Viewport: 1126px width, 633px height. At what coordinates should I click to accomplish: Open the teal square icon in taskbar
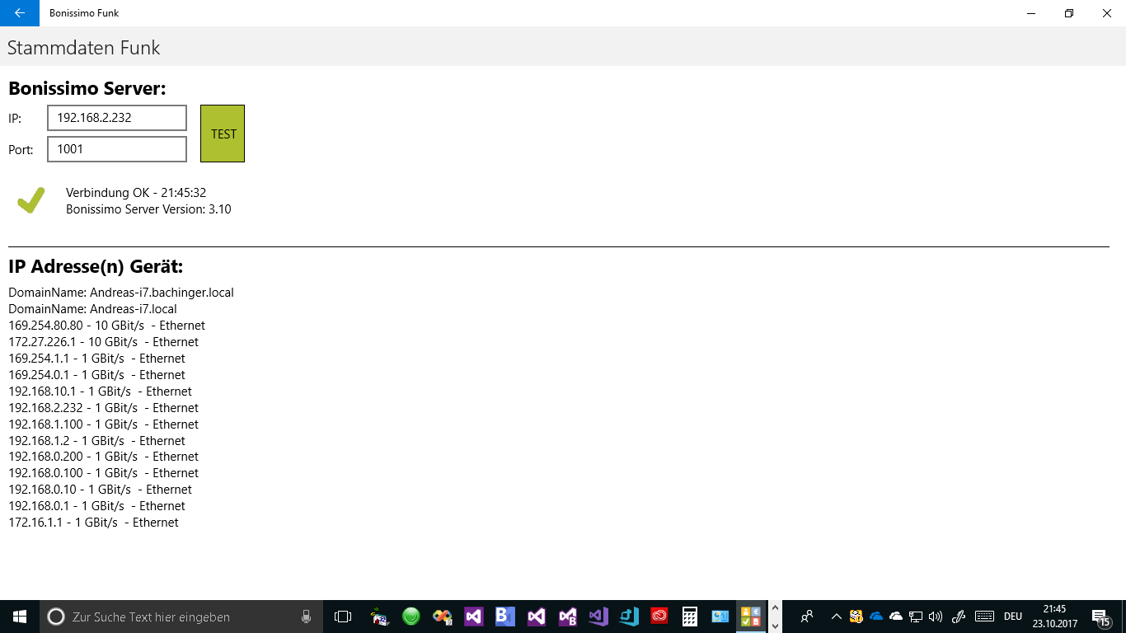tap(629, 617)
